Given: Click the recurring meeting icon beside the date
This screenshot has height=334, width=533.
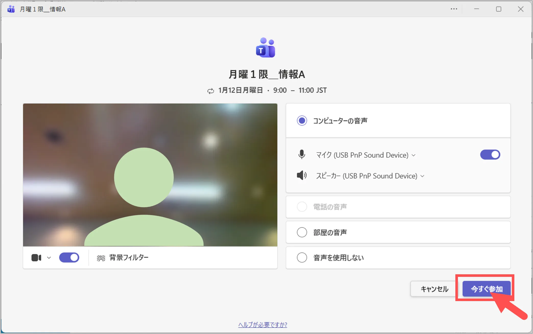Looking at the screenshot, I should [210, 91].
